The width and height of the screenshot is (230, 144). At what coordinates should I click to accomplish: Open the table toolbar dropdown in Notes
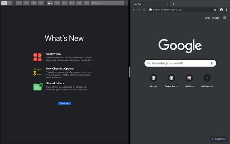72,3
